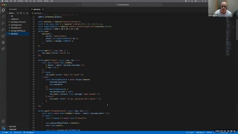Open the Go menu
This screenshot has height=134, width=238.
tap(30, 1)
